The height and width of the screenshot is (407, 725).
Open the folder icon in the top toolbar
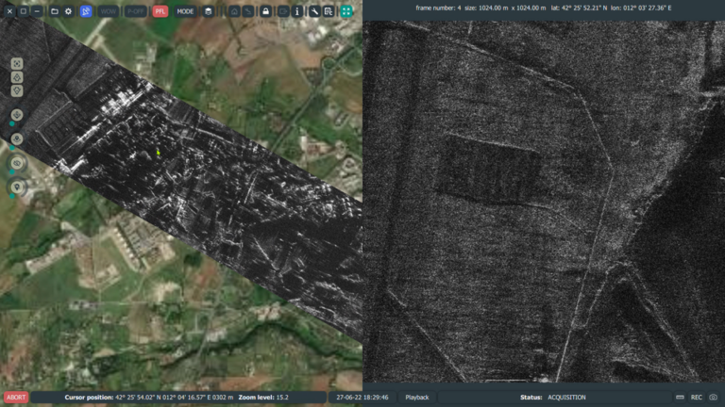pos(55,11)
